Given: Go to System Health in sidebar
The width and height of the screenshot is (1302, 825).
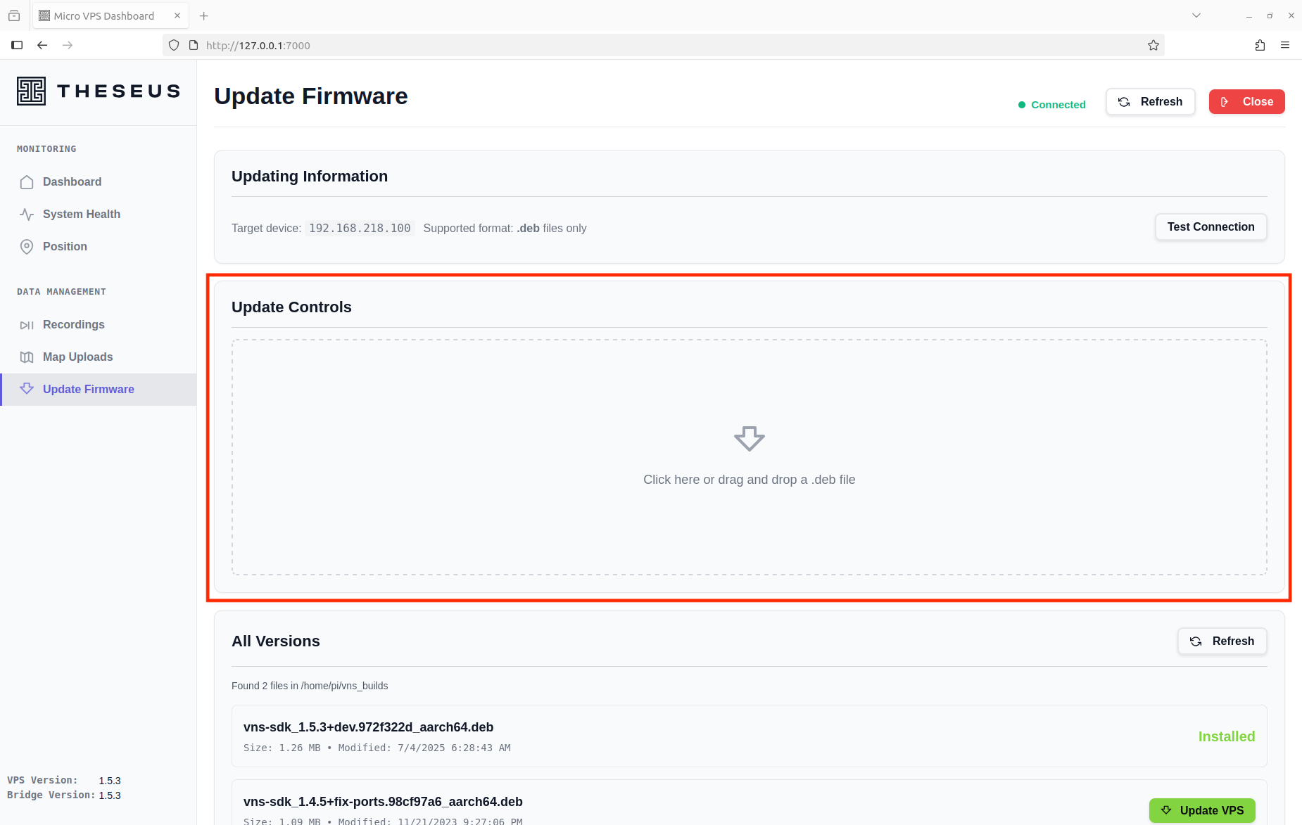Looking at the screenshot, I should point(81,215).
